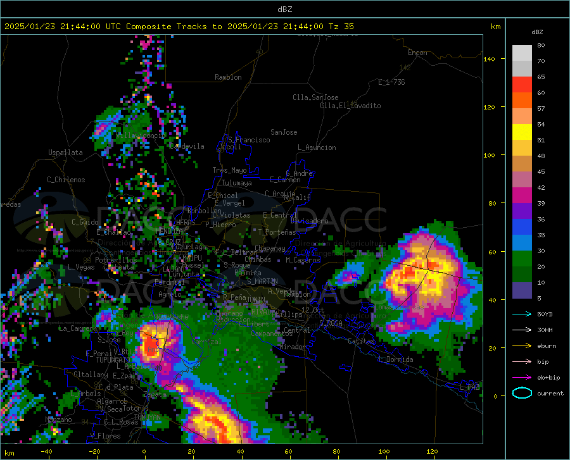Click the 'dBZ' title at the top
This screenshot has height=460, width=570.
tap(284, 9)
